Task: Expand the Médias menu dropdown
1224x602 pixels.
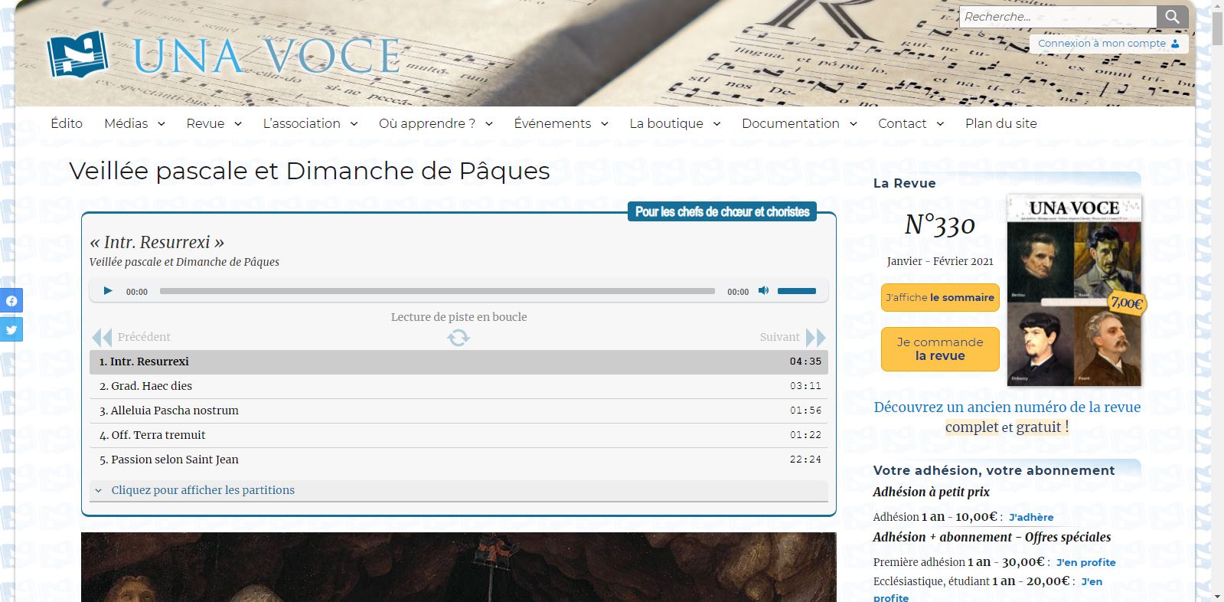Action: pos(135,123)
